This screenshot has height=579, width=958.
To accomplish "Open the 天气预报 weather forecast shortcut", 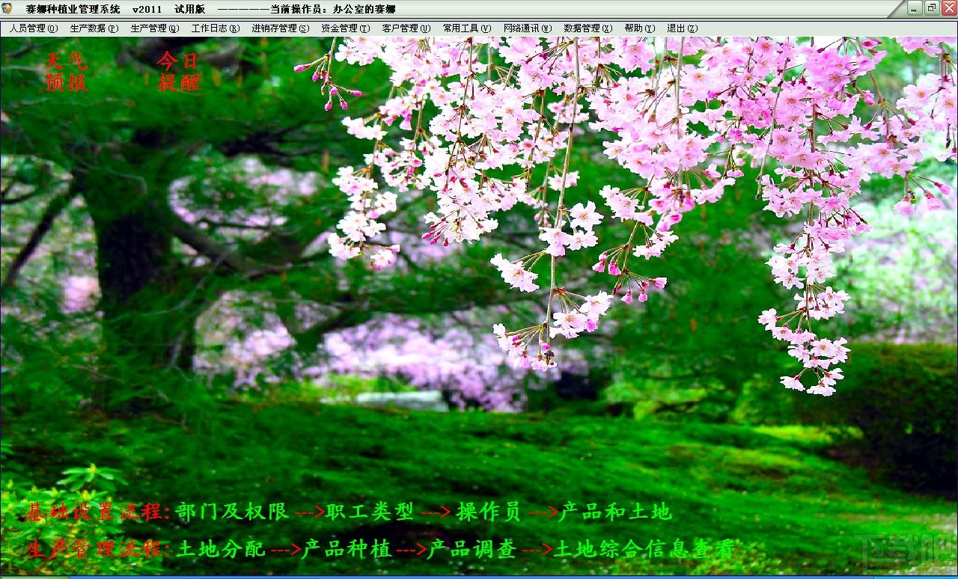I will (x=67, y=72).
